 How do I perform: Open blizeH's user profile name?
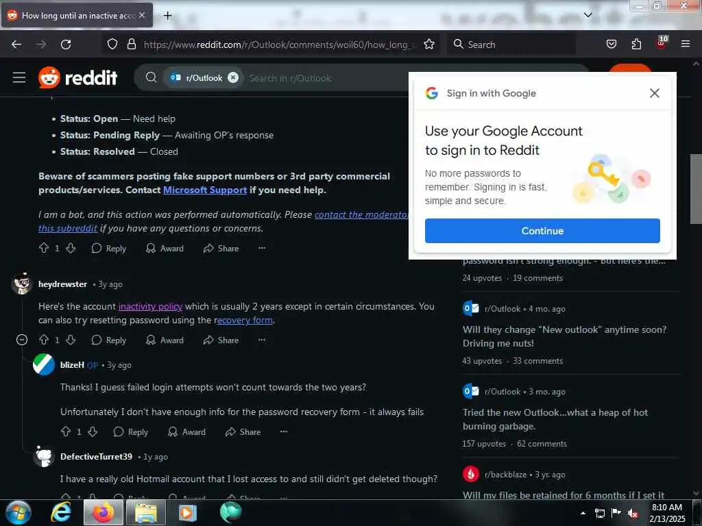[72, 365]
